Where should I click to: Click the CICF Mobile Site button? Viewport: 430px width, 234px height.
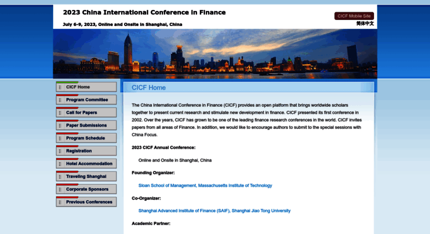(x=354, y=16)
